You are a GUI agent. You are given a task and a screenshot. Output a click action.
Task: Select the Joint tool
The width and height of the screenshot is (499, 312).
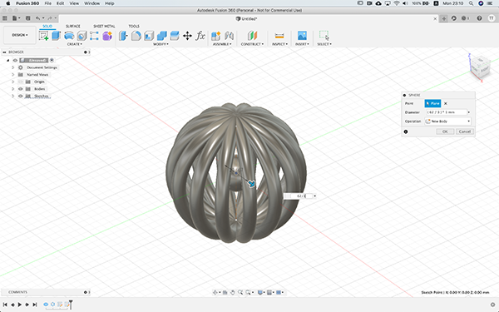[x=229, y=36]
